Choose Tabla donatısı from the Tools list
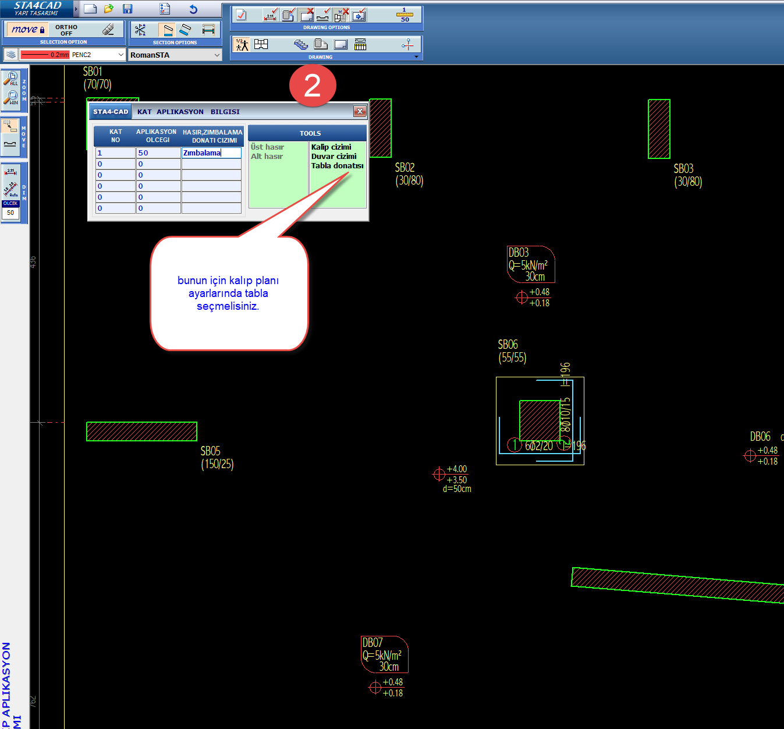This screenshot has width=784, height=729. point(337,166)
